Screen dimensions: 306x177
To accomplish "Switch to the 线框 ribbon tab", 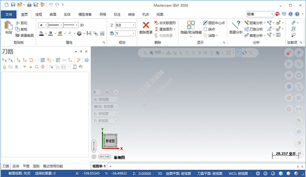I will (39, 14).
